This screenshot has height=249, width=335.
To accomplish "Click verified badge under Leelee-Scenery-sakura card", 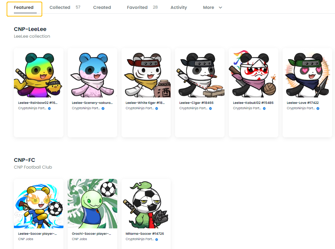I will tap(103, 108).
